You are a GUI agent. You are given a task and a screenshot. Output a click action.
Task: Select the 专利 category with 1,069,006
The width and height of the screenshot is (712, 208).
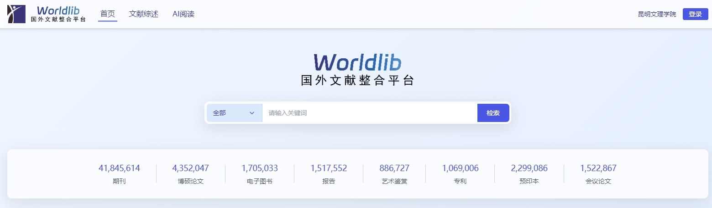(x=460, y=174)
